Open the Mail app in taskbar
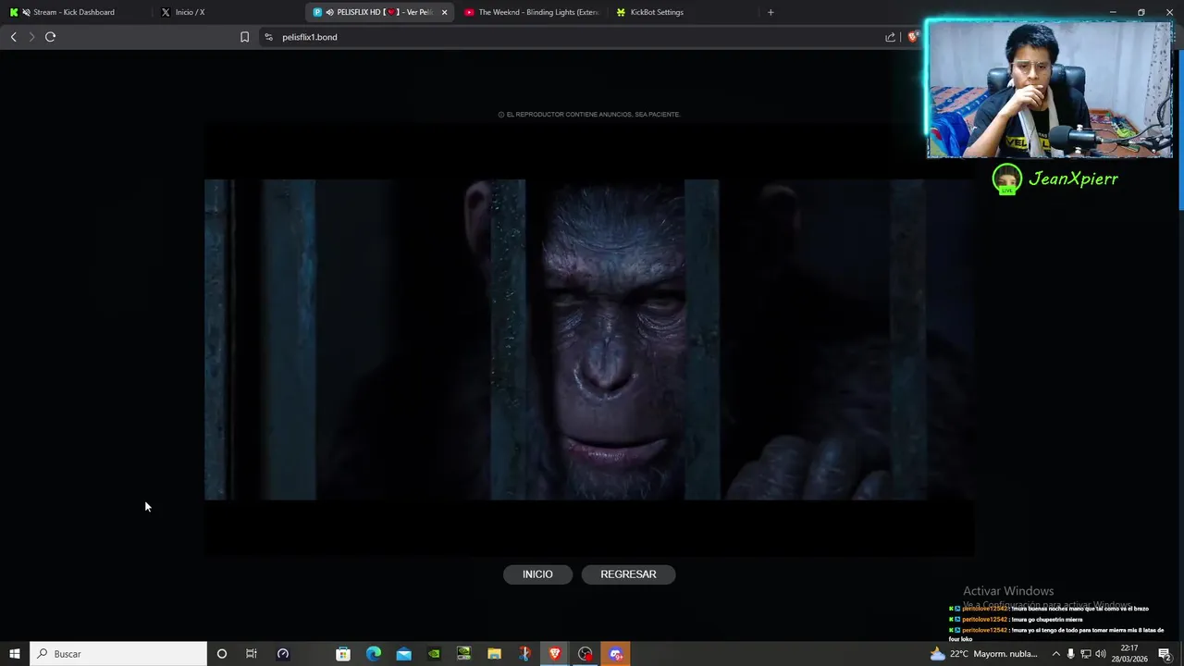 tap(404, 654)
